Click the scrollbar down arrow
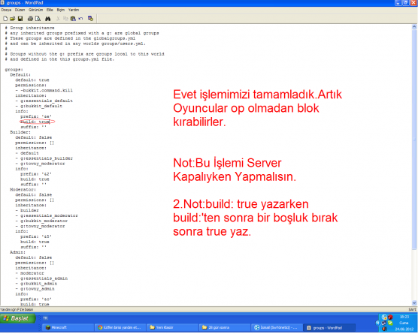Viewport: 418px width, 334px height. pos(414,303)
